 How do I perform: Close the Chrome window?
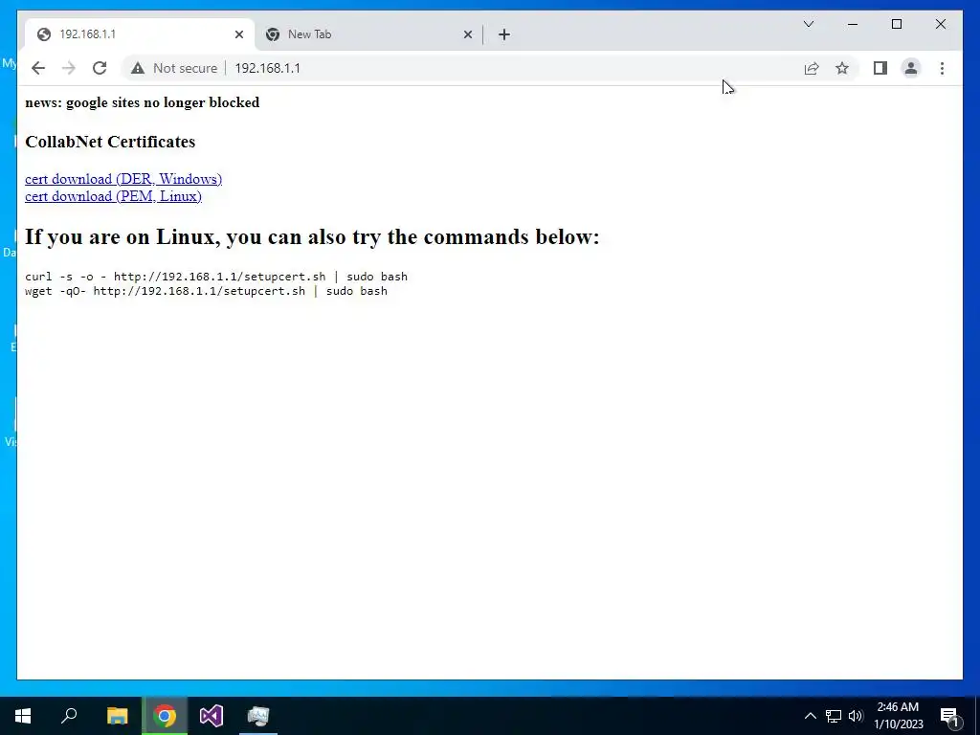[x=940, y=24]
